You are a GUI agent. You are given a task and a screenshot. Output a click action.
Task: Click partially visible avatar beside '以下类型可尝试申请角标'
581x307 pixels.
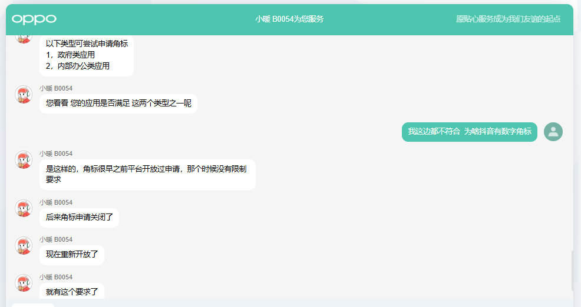click(24, 38)
